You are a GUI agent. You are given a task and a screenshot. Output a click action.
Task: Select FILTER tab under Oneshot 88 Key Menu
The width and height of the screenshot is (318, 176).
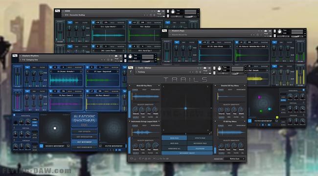tap(236, 117)
